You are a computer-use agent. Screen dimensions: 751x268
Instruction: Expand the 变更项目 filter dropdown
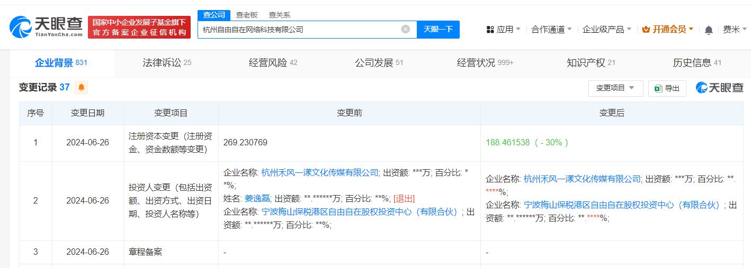pyautogui.click(x=615, y=88)
